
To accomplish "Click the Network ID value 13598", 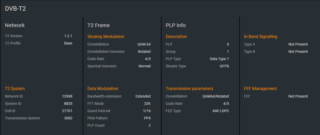I will [67, 96].
